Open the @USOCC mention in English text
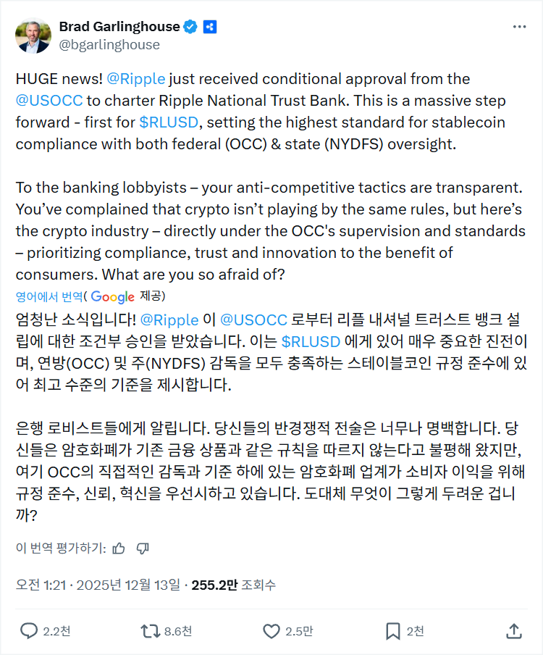Screen dimensions: 543x655 pos(49,101)
